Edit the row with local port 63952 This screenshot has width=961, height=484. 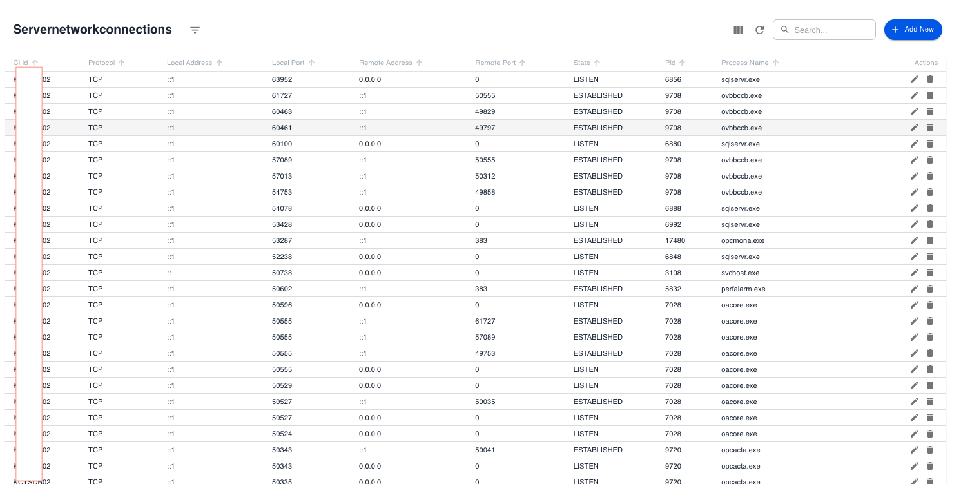coord(914,79)
